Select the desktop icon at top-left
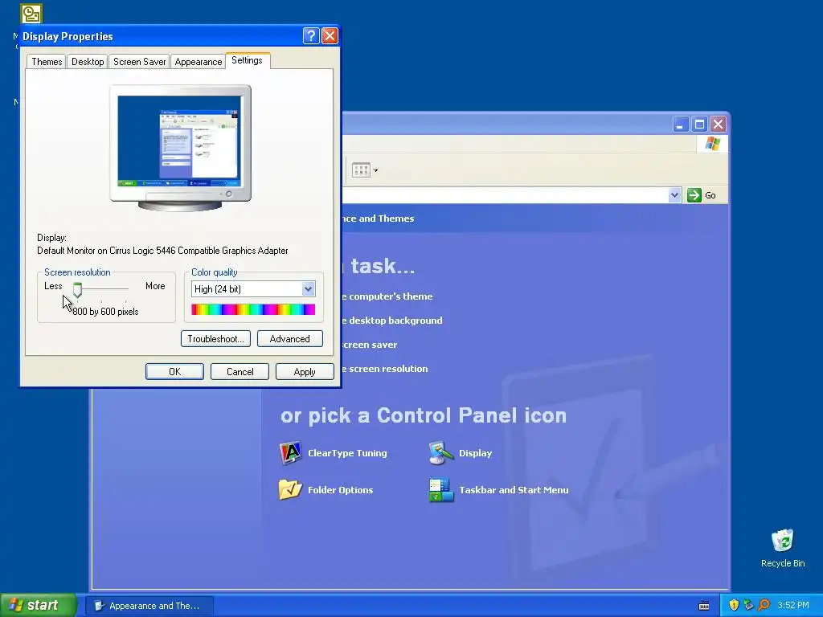The width and height of the screenshot is (823, 617). click(x=31, y=14)
